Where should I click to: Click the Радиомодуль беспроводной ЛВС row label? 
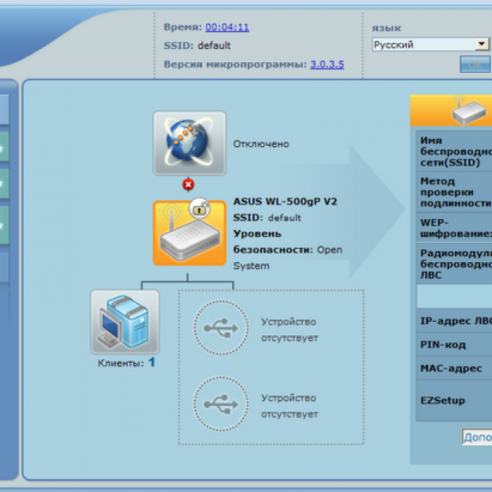[455, 264]
